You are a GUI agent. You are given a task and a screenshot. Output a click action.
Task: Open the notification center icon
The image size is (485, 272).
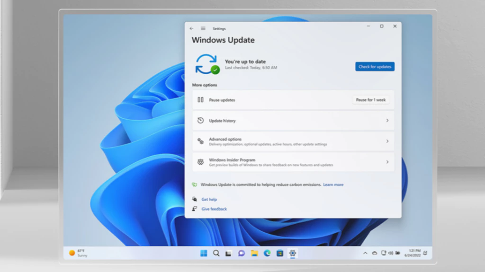click(x=426, y=253)
